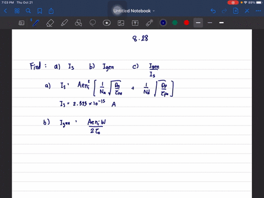Bookmark this page

(x=40, y=11)
